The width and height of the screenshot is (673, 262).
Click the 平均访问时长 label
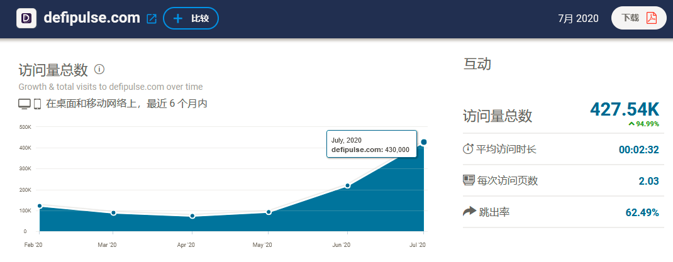tap(506, 150)
